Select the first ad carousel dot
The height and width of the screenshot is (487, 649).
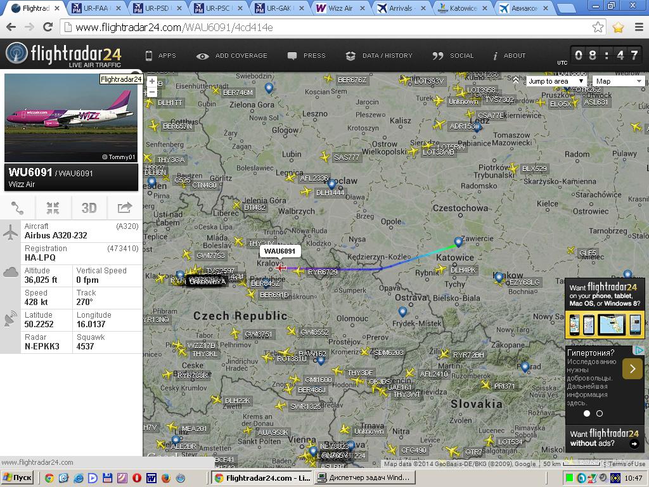587,413
